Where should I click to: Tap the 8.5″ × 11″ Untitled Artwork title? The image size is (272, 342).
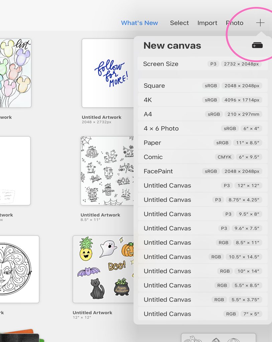(x=100, y=215)
